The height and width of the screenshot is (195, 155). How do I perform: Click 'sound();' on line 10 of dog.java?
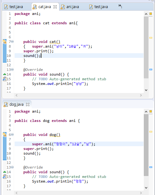tap(32, 153)
